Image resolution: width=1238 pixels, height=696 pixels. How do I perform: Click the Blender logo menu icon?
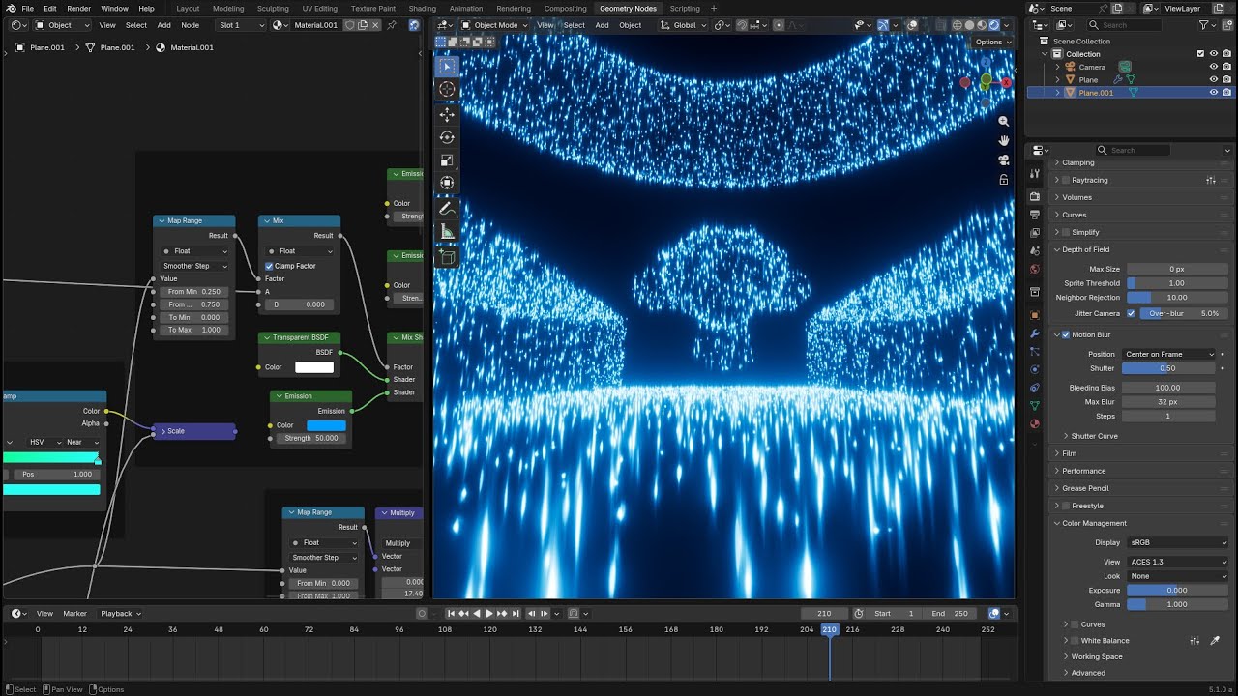[x=9, y=8]
